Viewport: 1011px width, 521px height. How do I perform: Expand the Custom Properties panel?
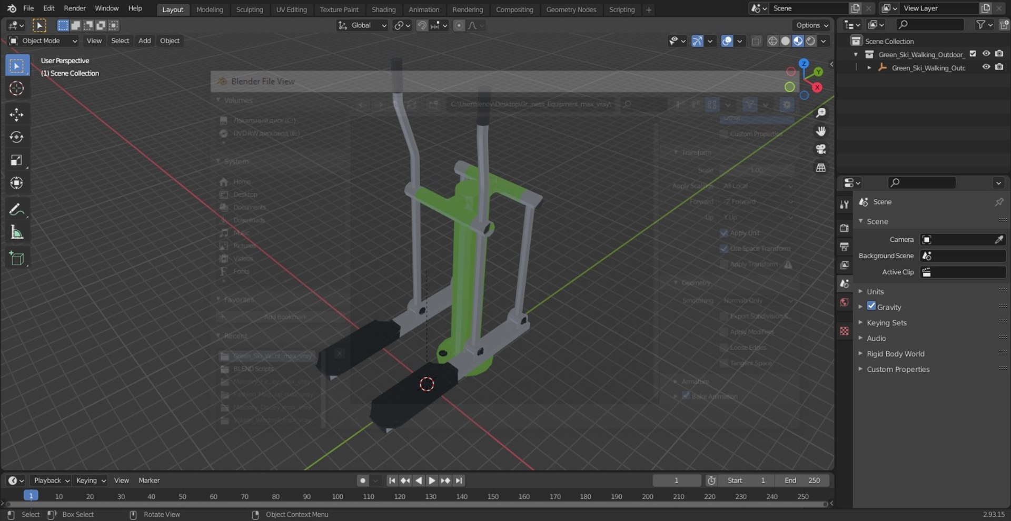click(898, 369)
